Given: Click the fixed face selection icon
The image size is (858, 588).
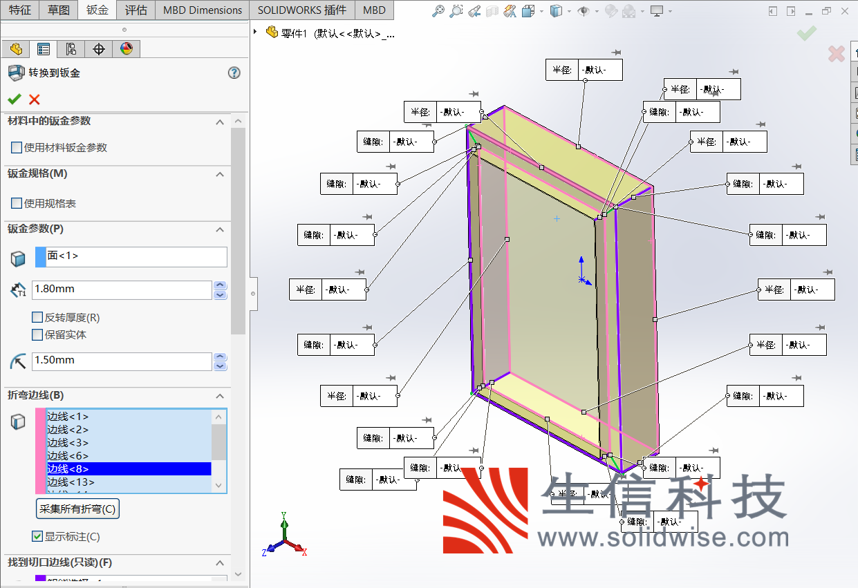Looking at the screenshot, I should 18,258.
